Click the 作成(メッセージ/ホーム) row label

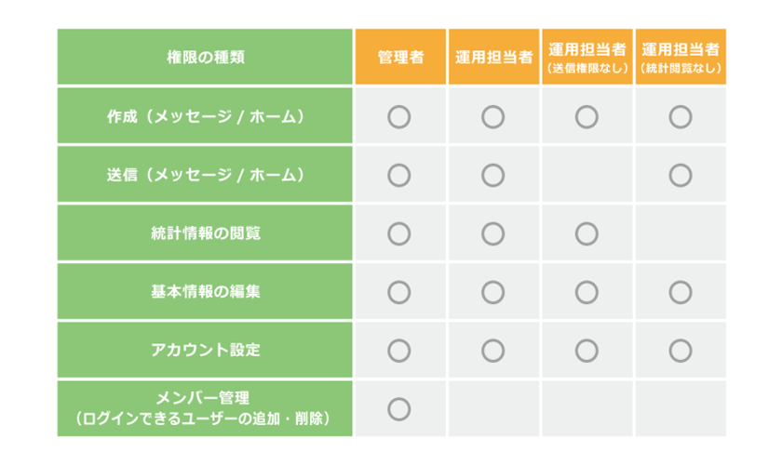[x=205, y=115]
